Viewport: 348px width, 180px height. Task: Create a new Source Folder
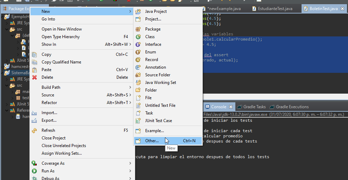click(x=168, y=75)
